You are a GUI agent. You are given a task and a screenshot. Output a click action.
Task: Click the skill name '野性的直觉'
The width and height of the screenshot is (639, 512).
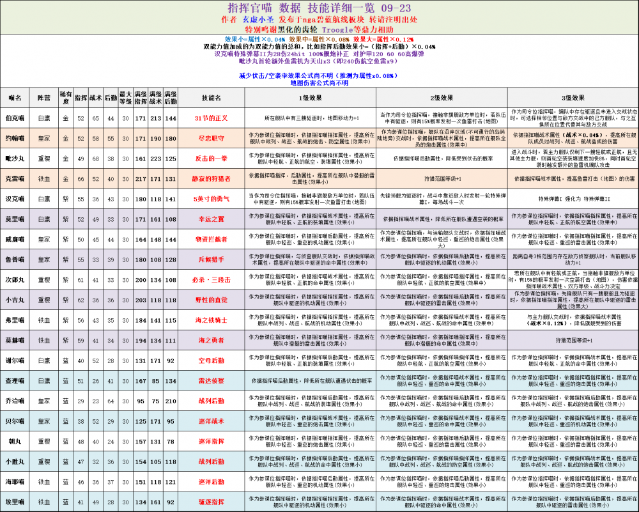tap(211, 300)
